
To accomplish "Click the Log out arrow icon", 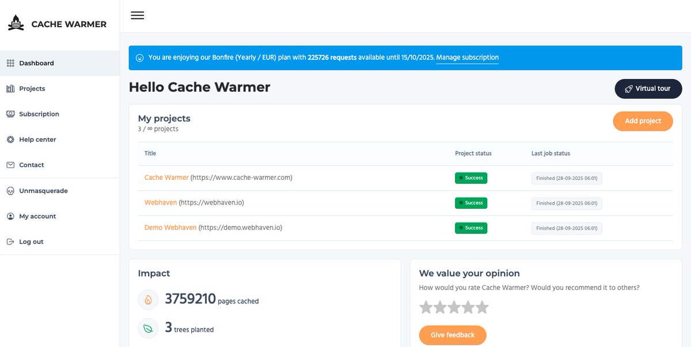I will pos(10,242).
